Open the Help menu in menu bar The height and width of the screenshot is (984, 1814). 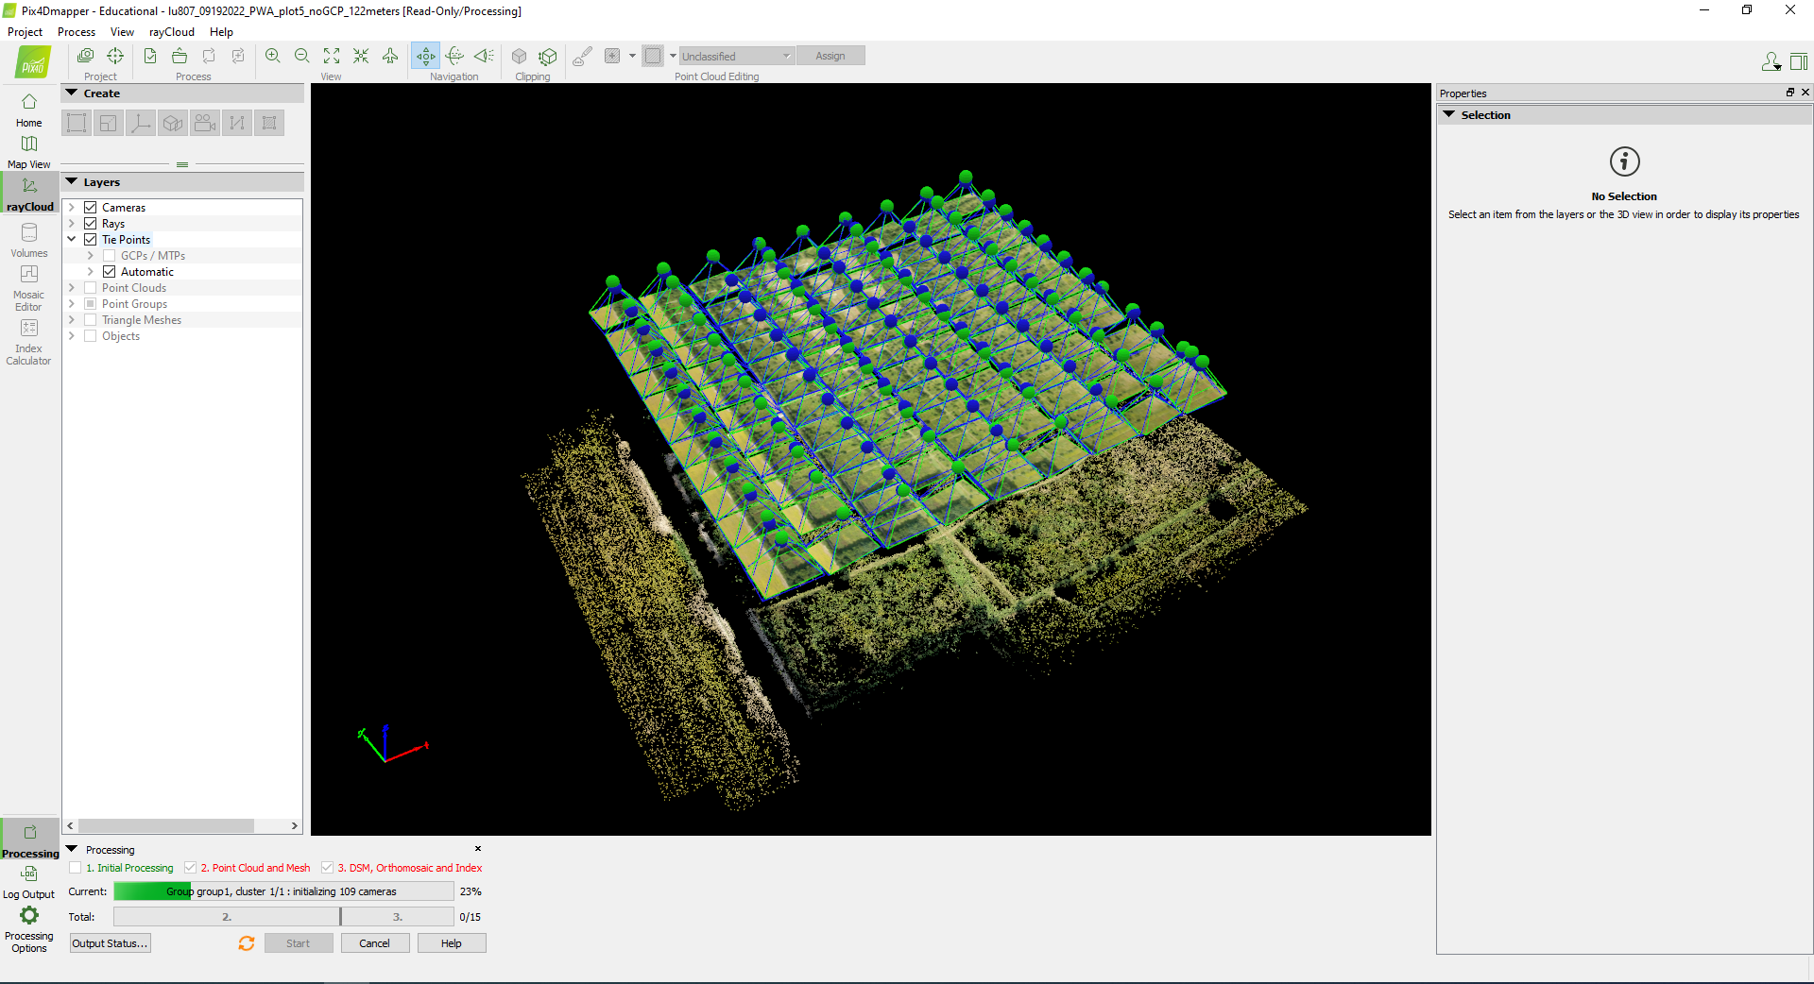221,31
